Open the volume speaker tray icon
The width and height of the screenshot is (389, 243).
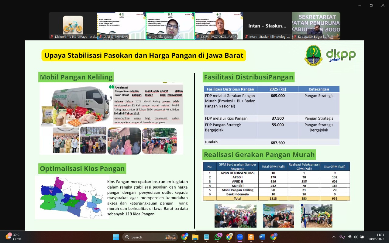(x=356, y=237)
